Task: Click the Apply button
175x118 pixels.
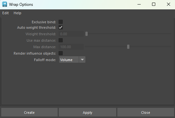Action: 87,113
